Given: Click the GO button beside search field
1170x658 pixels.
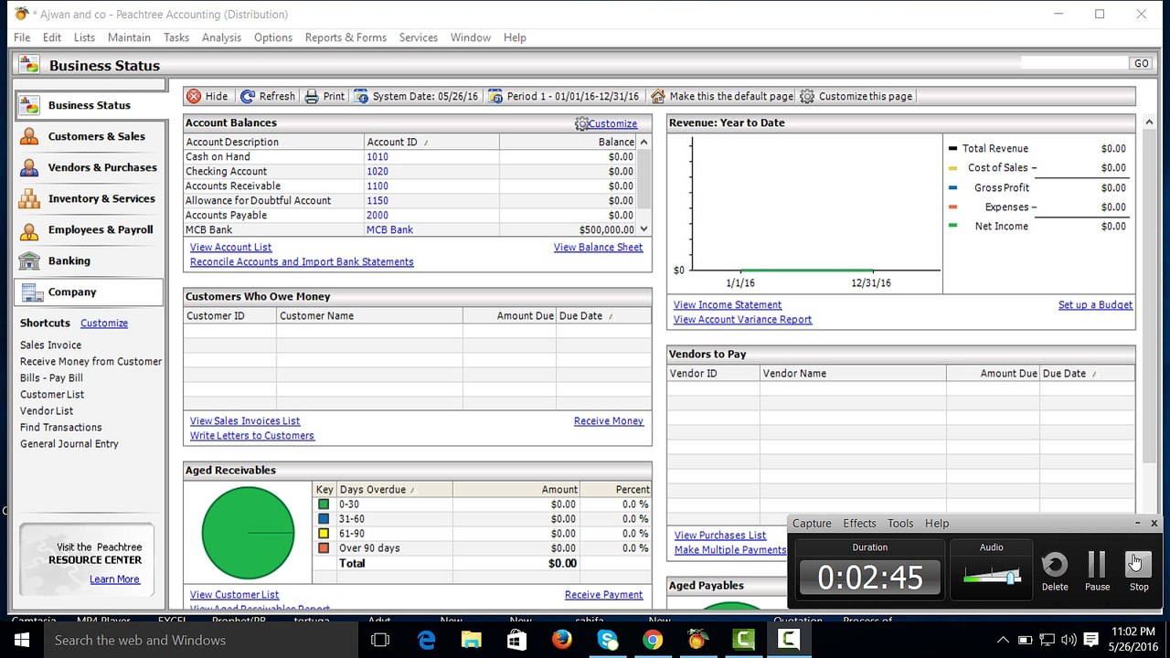Looking at the screenshot, I should click(x=1141, y=64).
